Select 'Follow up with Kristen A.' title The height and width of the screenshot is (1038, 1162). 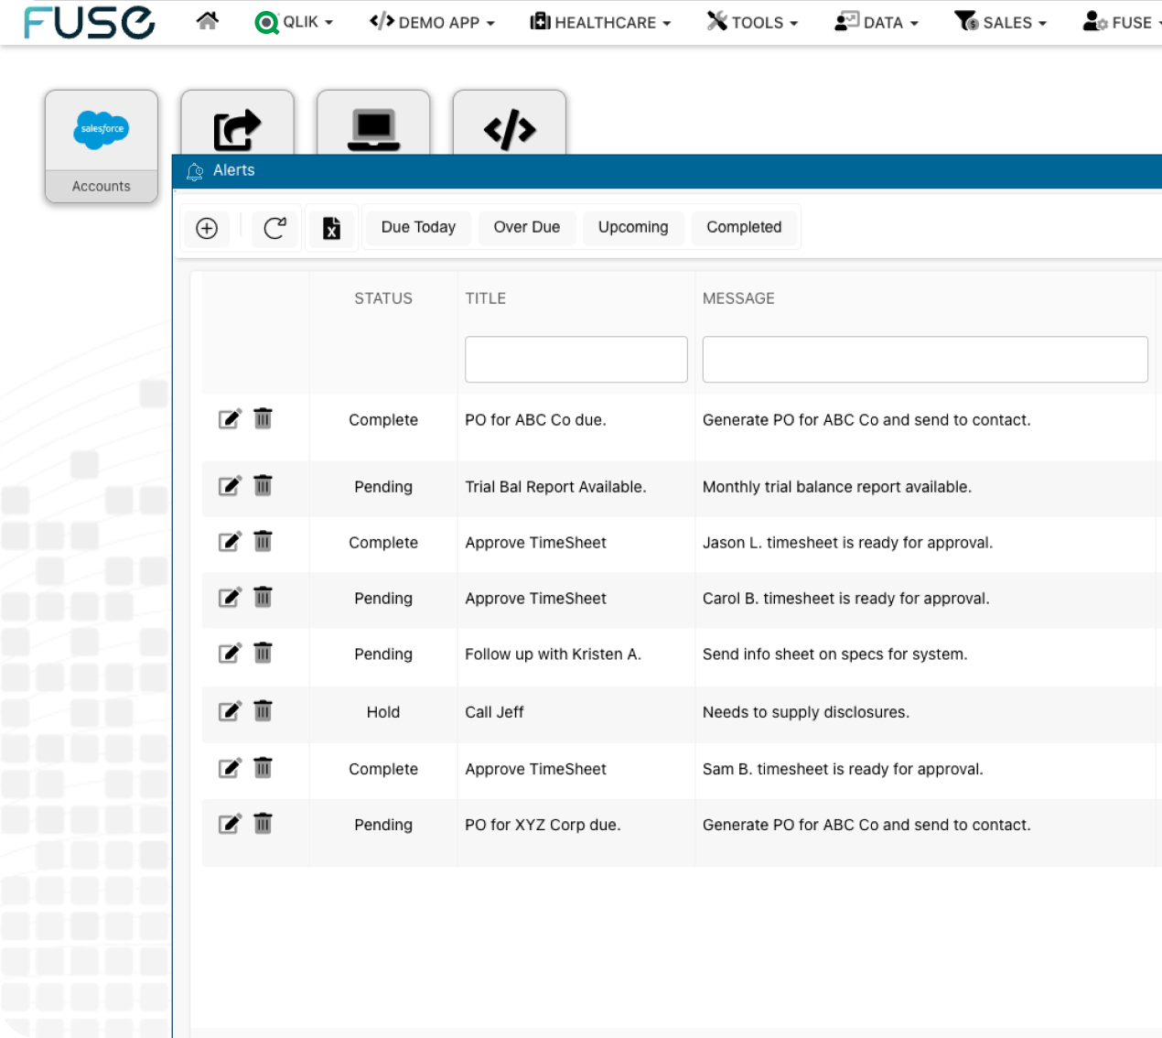coord(553,654)
